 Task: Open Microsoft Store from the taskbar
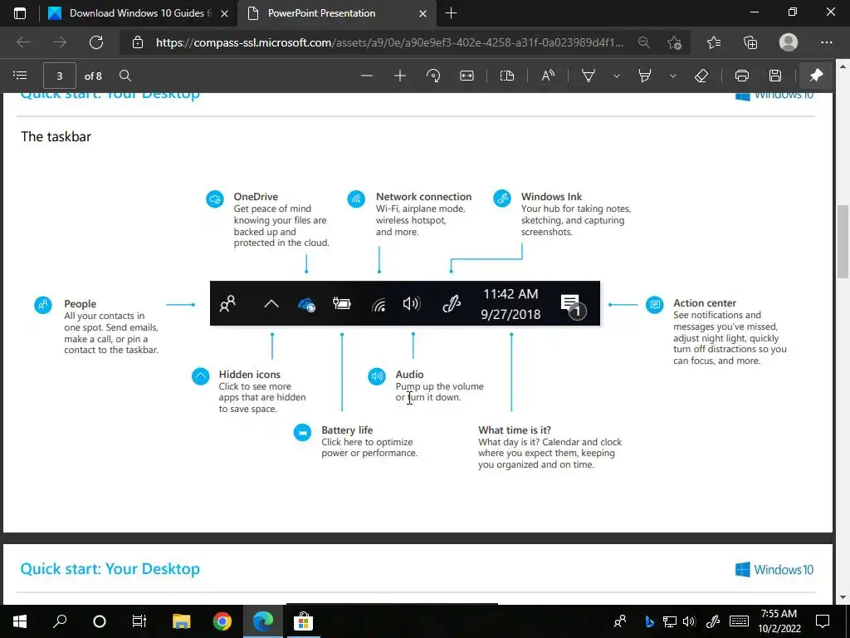click(304, 621)
